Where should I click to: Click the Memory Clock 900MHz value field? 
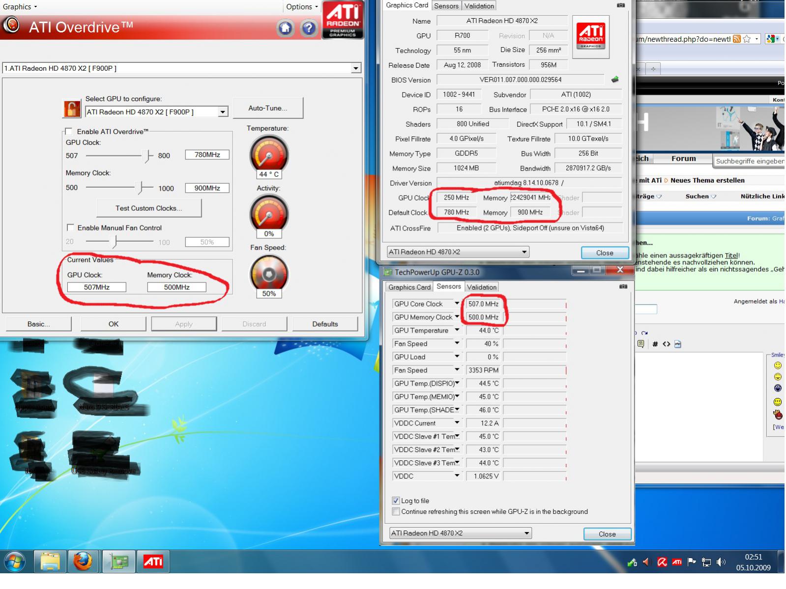coord(207,188)
